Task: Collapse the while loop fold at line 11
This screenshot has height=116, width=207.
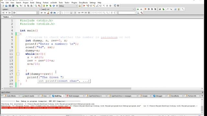Action: 18,54
